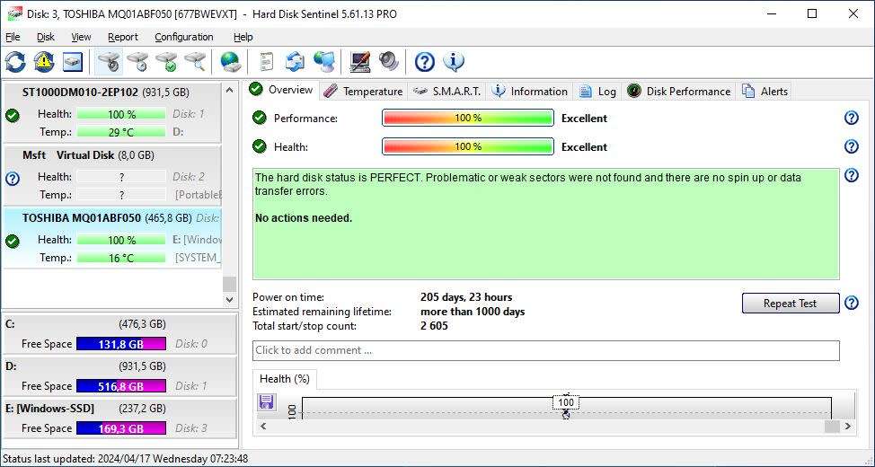This screenshot has height=467, width=875.
Task: Switch to the Log tab
Action: 597,91
